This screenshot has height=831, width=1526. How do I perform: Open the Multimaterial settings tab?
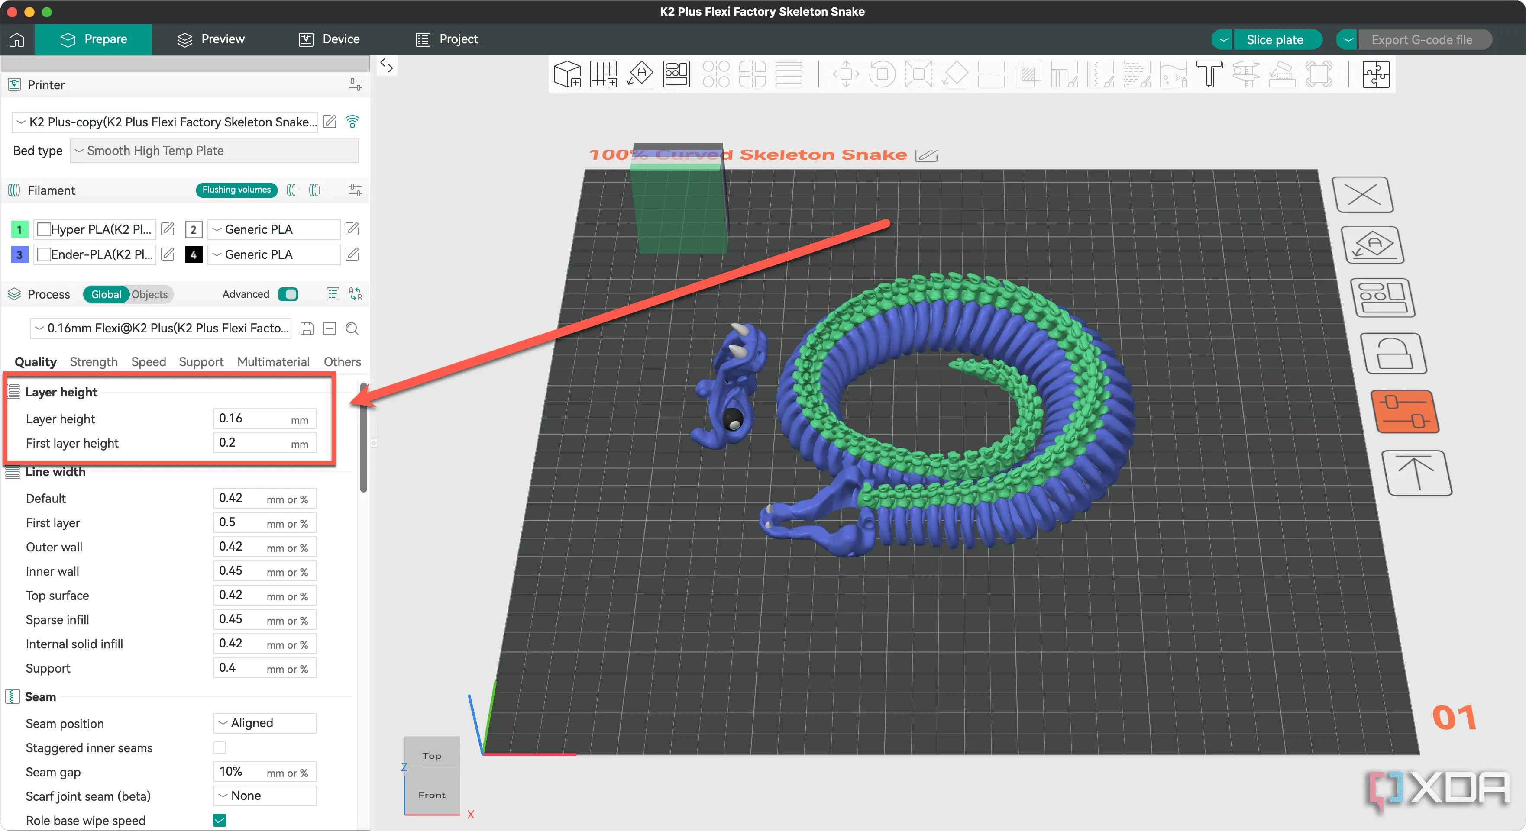[x=273, y=362]
